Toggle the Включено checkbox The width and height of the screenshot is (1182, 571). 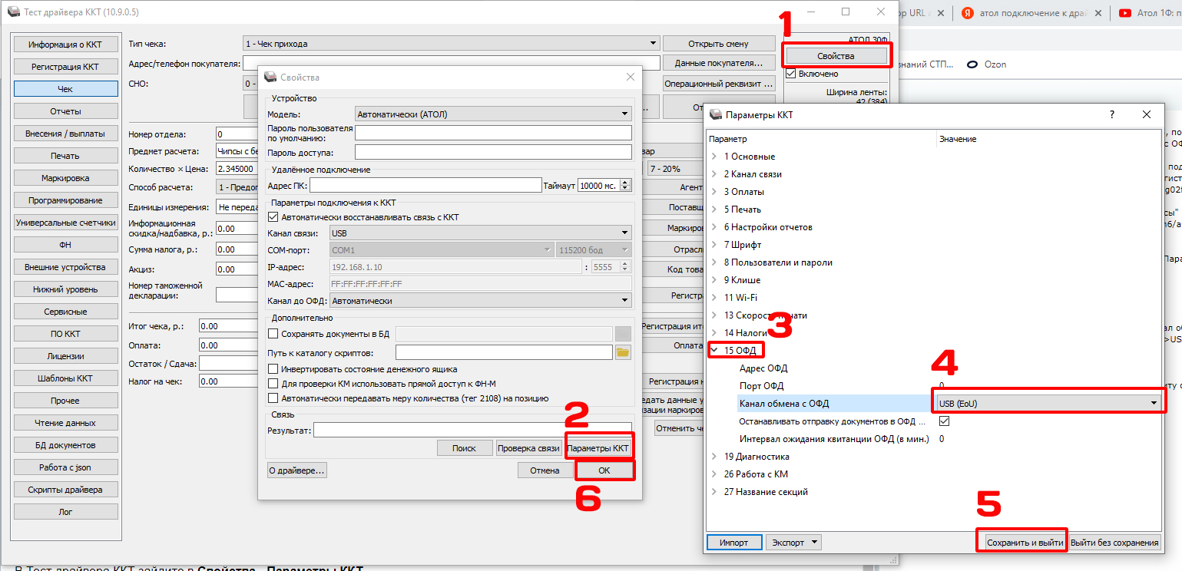tap(791, 74)
